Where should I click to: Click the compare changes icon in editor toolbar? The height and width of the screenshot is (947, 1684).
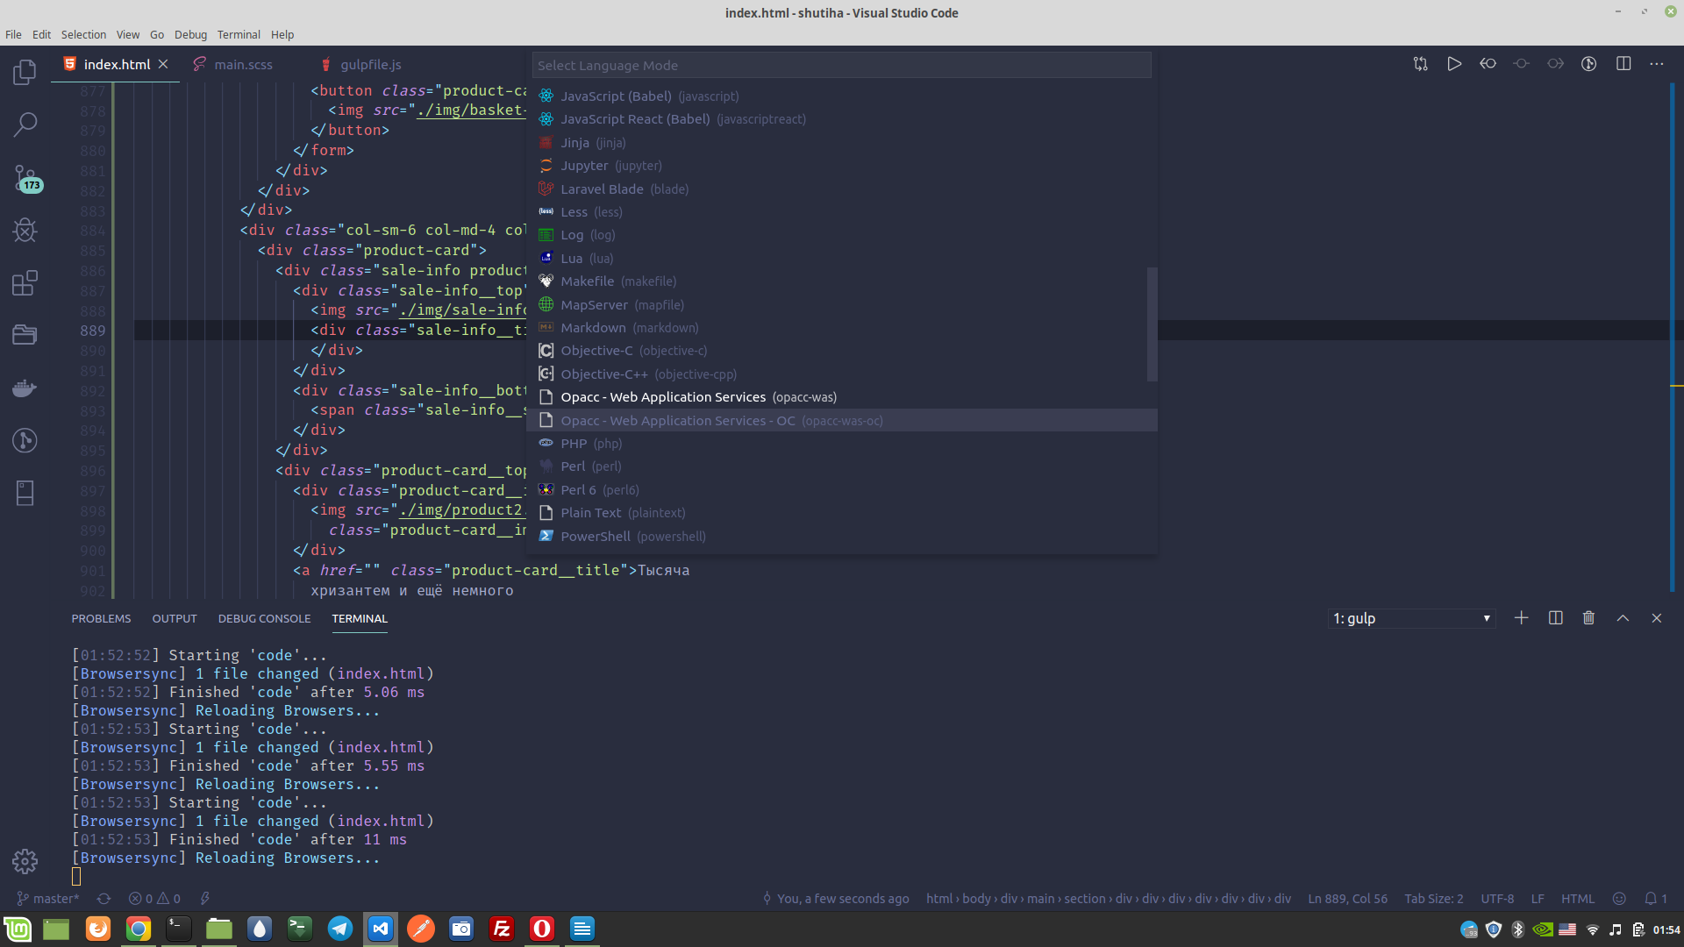point(1421,64)
